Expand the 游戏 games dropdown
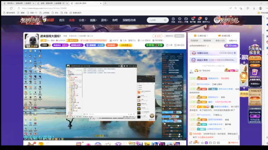This screenshot has width=268, height=150. [x=105, y=20]
